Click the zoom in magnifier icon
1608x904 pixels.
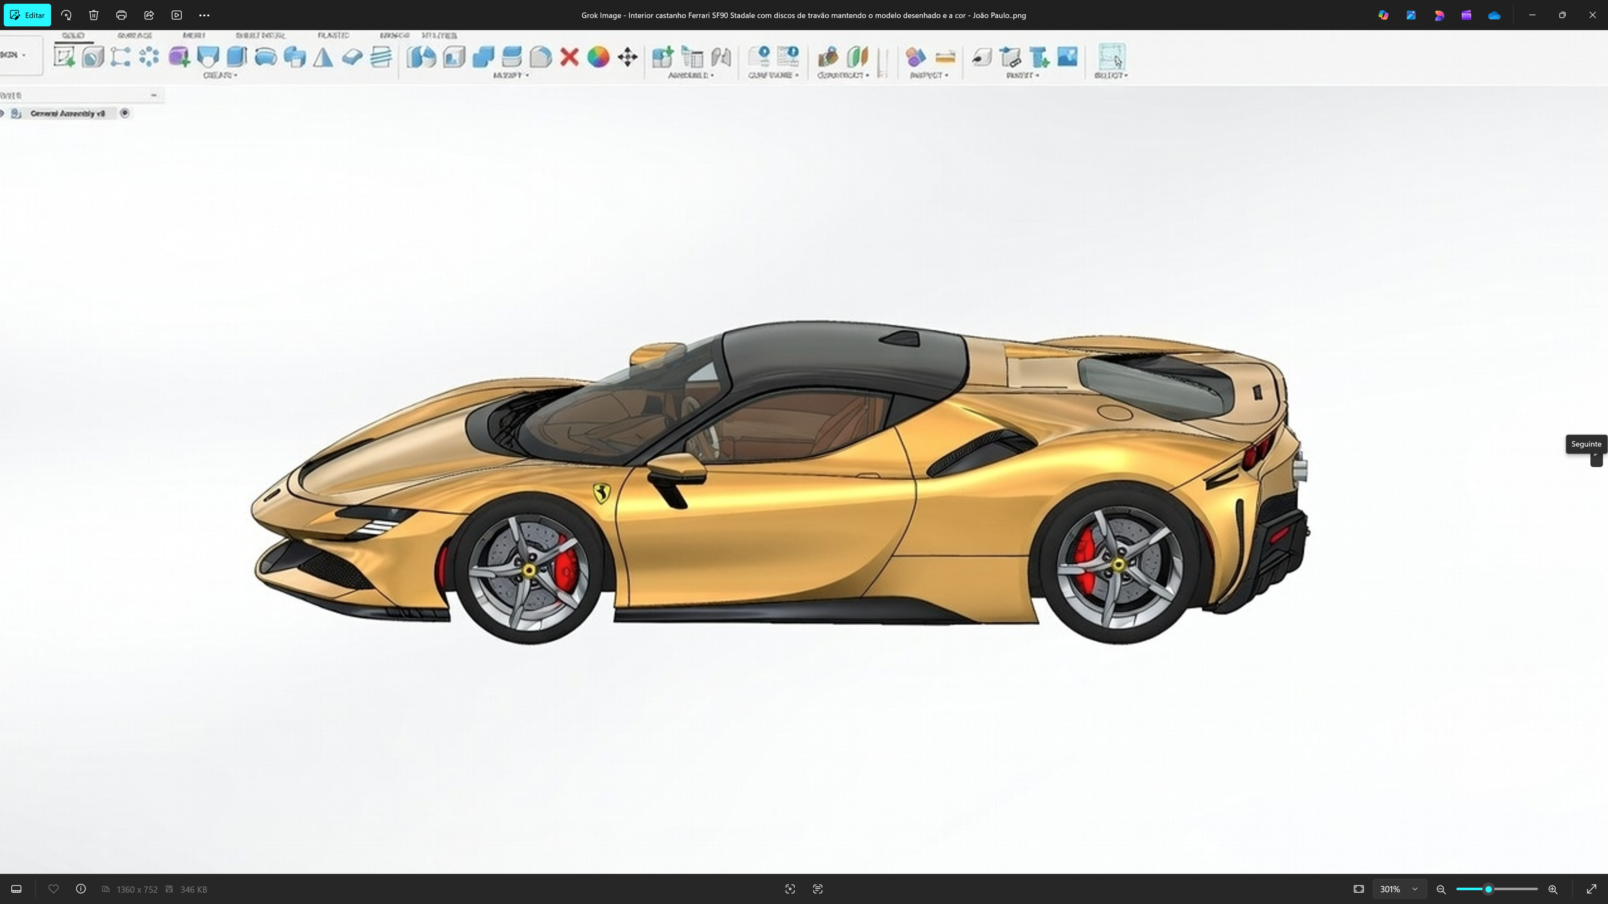[1553, 889]
